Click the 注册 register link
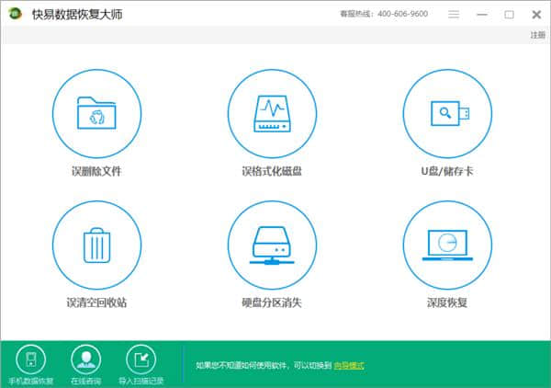The width and height of the screenshot is (551, 388). pos(537,35)
